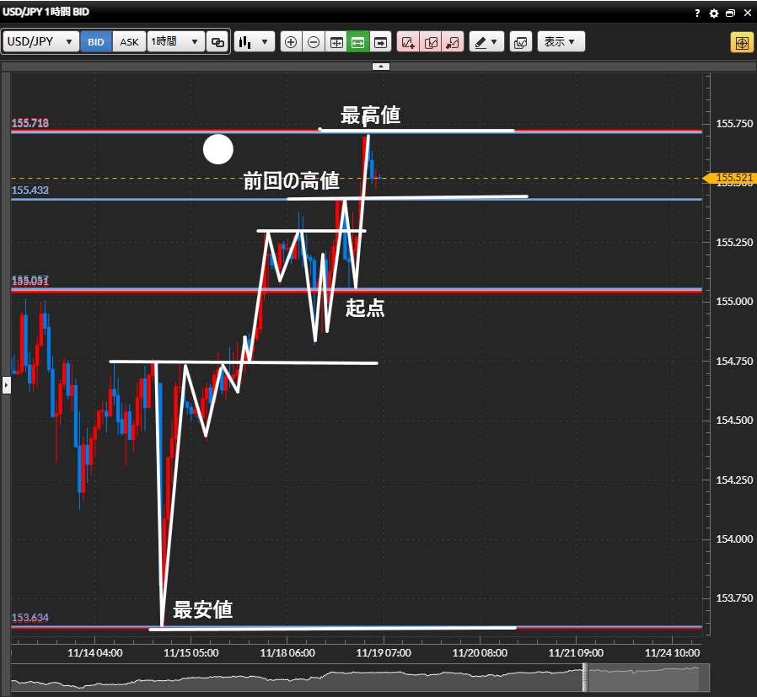The image size is (757, 697).
Task: Open the 1時間 timeframe dropdown
Action: click(x=175, y=42)
